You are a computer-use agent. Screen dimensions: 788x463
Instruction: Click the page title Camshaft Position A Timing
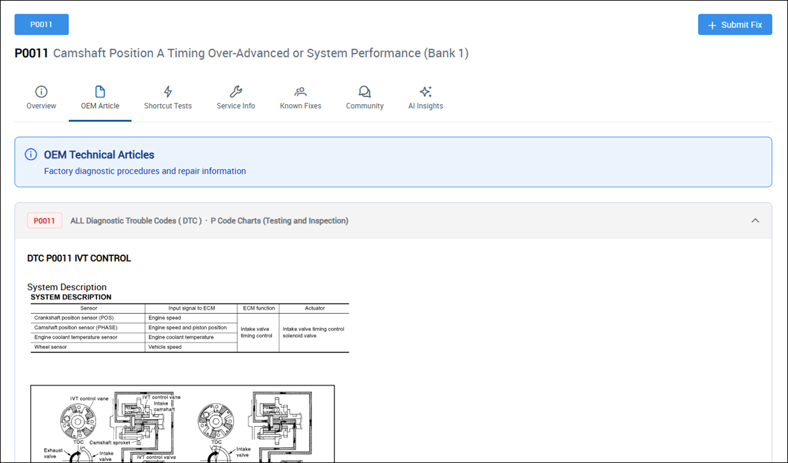[261, 53]
